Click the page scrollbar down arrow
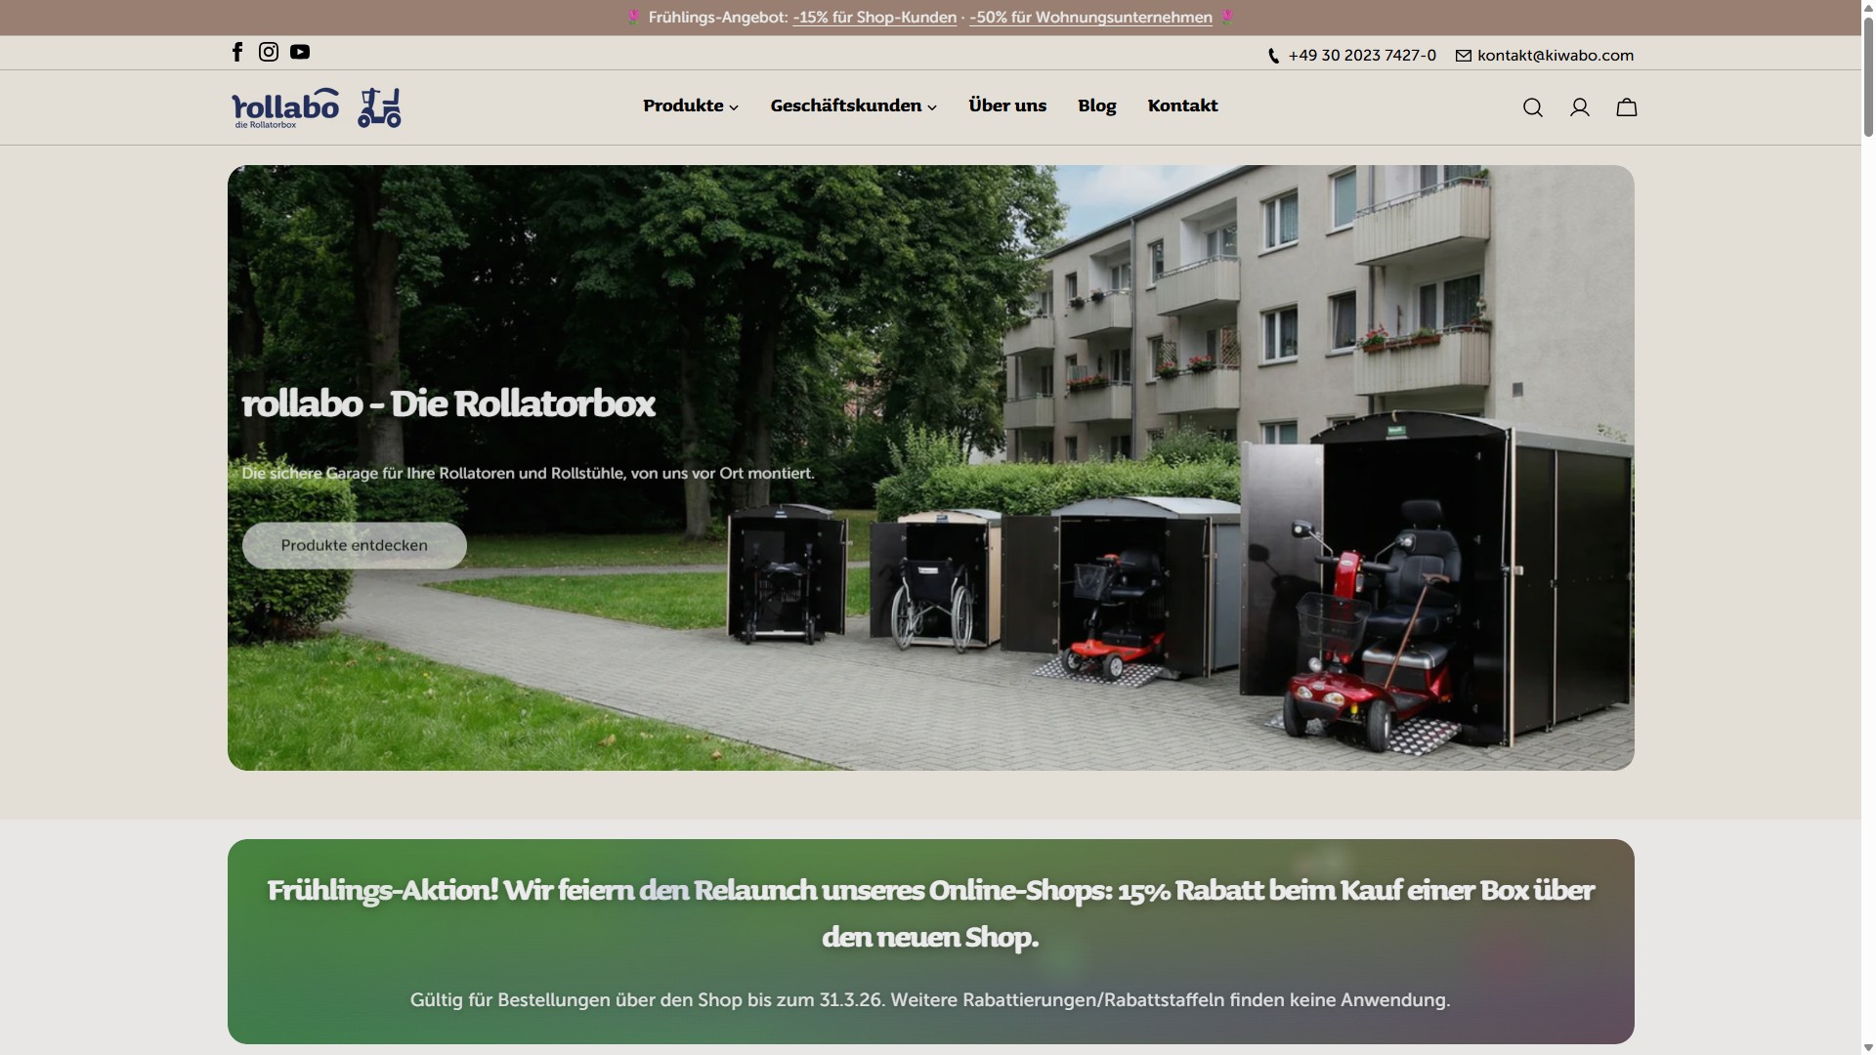Screen dimensions: 1876x1055 tap(1868, 1047)
